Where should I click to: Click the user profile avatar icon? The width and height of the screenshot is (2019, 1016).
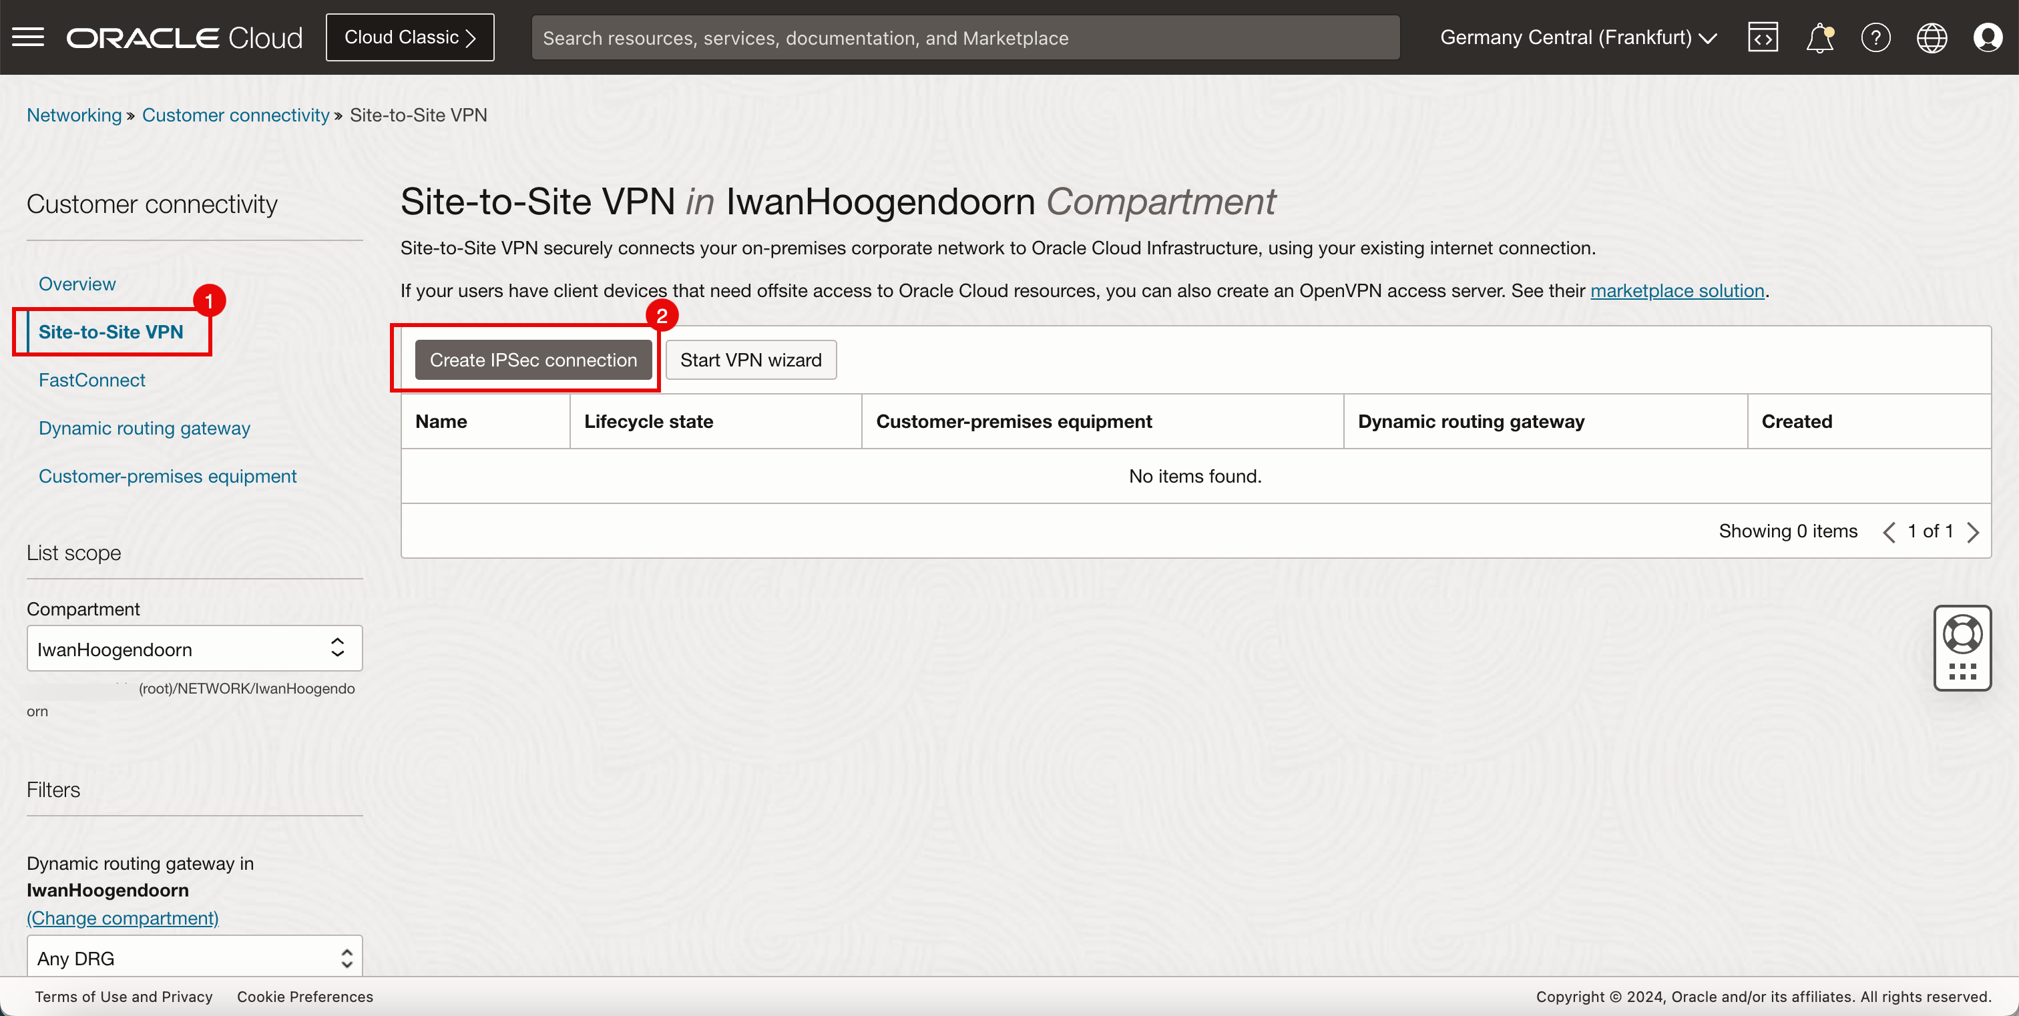[x=1988, y=36]
